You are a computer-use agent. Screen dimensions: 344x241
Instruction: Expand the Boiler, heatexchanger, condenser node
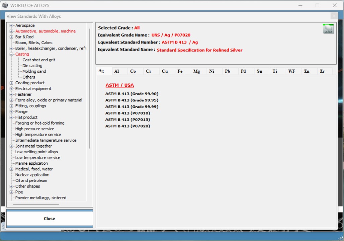pos(11,49)
